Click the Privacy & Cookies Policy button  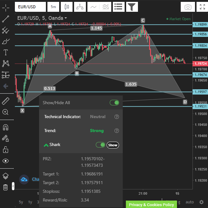(151, 204)
